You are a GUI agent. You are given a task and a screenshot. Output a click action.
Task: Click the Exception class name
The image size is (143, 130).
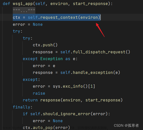[52, 59]
